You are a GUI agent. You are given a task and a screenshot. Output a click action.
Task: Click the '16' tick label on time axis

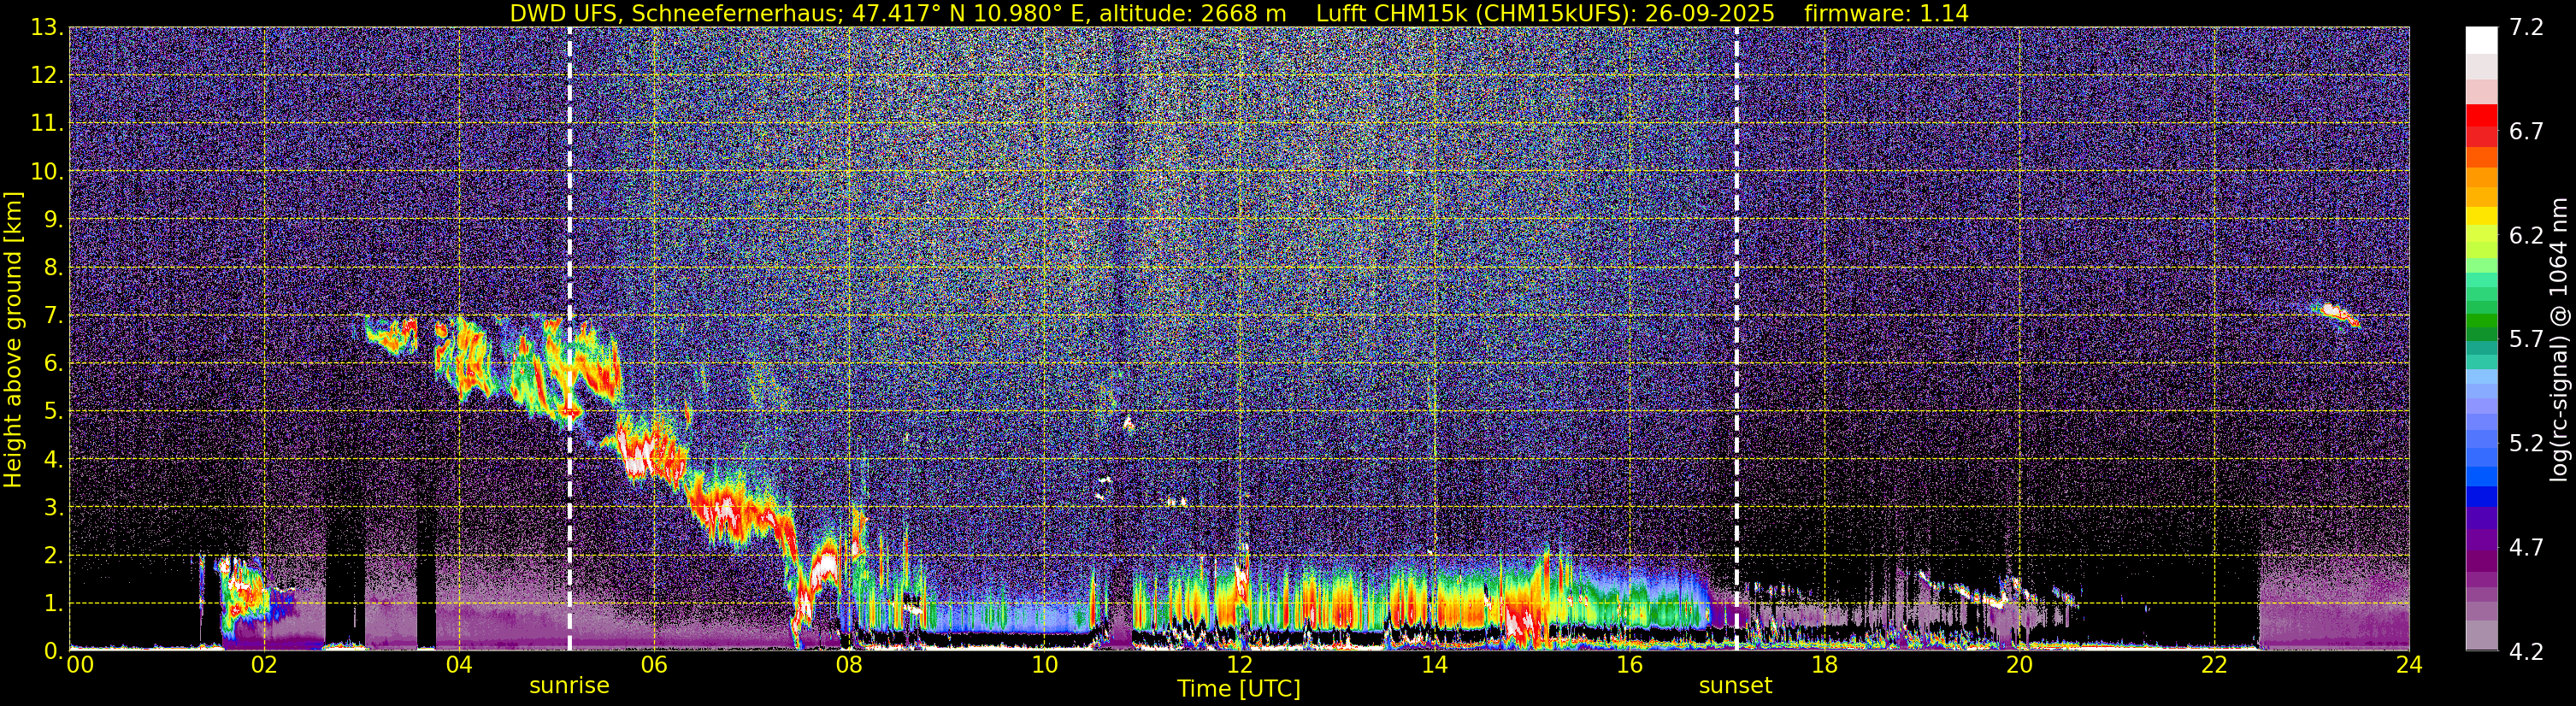tap(1629, 665)
